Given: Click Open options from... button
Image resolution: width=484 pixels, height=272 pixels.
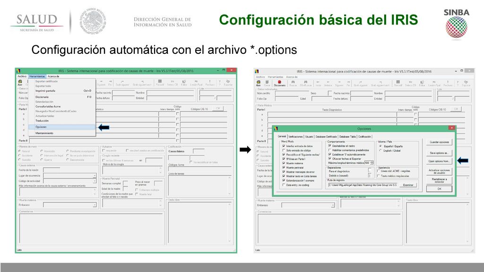Looking at the screenshot, I should [439, 161].
